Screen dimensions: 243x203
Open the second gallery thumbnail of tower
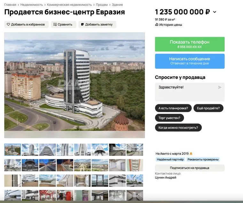click(x=30, y=150)
